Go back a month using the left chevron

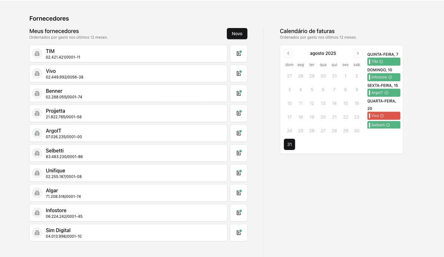coord(288,53)
